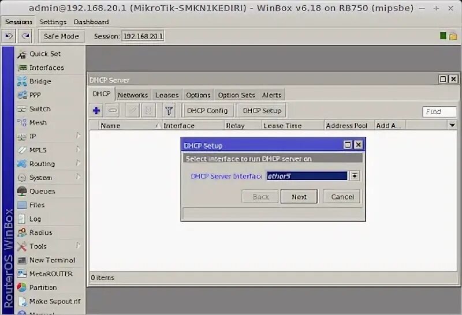Sort by the Name column header
The height and width of the screenshot is (315, 462).
pos(131,125)
